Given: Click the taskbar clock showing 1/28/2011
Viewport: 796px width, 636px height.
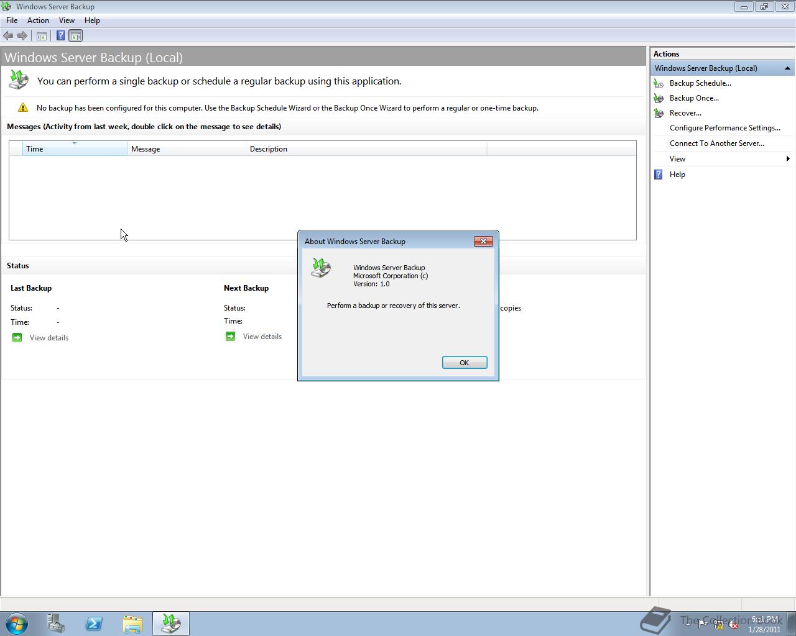Looking at the screenshot, I should point(764,624).
